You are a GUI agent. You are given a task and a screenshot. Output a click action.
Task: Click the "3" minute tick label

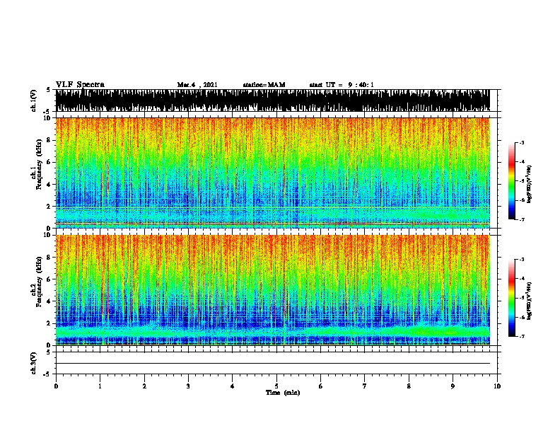[x=188, y=386]
